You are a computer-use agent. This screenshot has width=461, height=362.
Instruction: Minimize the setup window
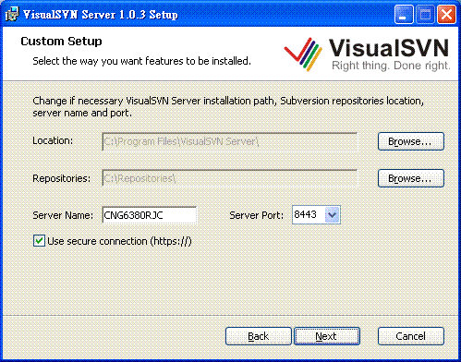point(404,15)
